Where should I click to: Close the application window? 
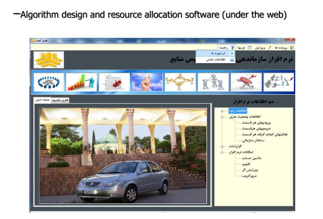291,39
